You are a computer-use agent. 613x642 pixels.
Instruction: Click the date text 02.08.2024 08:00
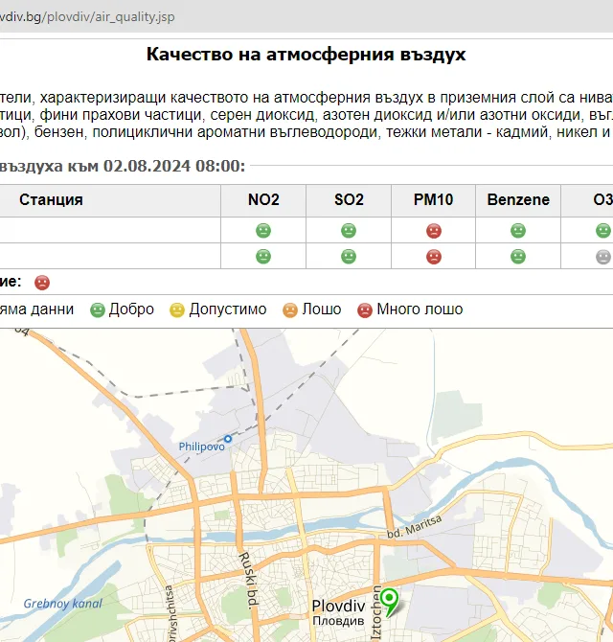click(x=174, y=166)
